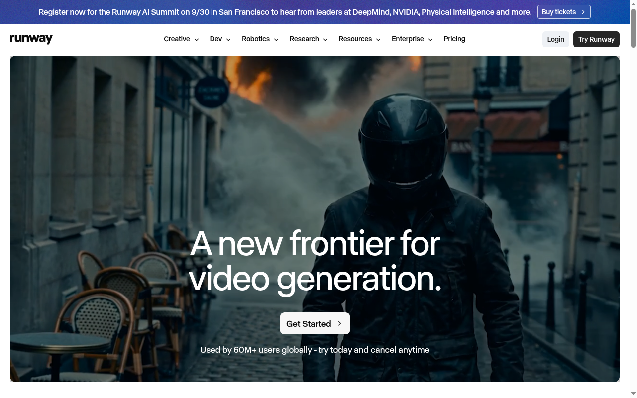The width and height of the screenshot is (637, 398).
Task: Click the scrollbar up arrow
Action: click(x=633, y=3)
